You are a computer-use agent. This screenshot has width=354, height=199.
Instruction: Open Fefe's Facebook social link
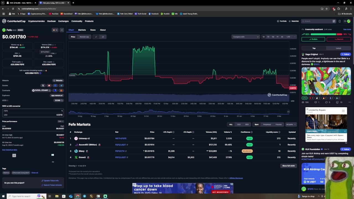pos(55,85)
